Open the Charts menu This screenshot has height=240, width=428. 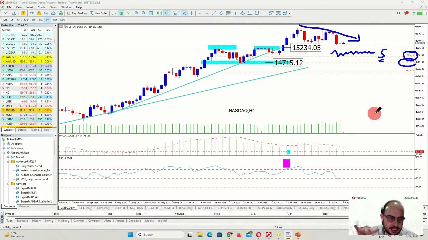click(x=42, y=7)
